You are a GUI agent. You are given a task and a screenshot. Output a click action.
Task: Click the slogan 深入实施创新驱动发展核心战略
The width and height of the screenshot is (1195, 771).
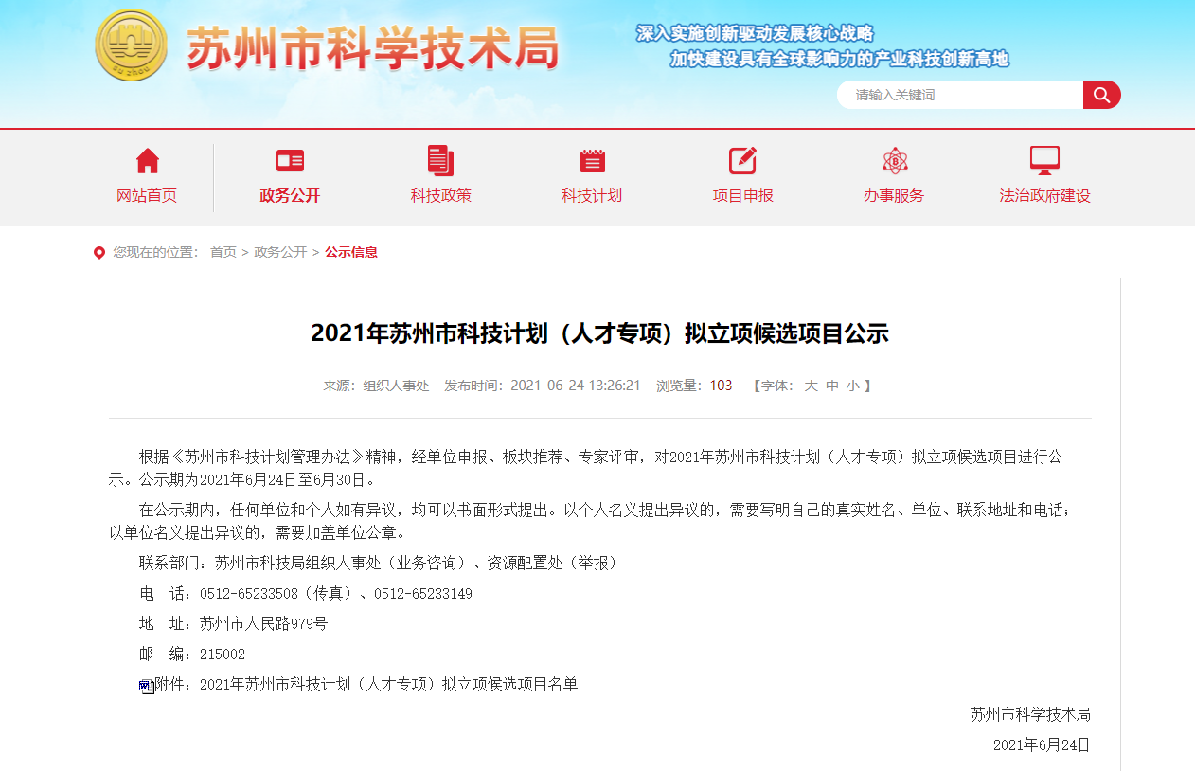click(x=755, y=34)
